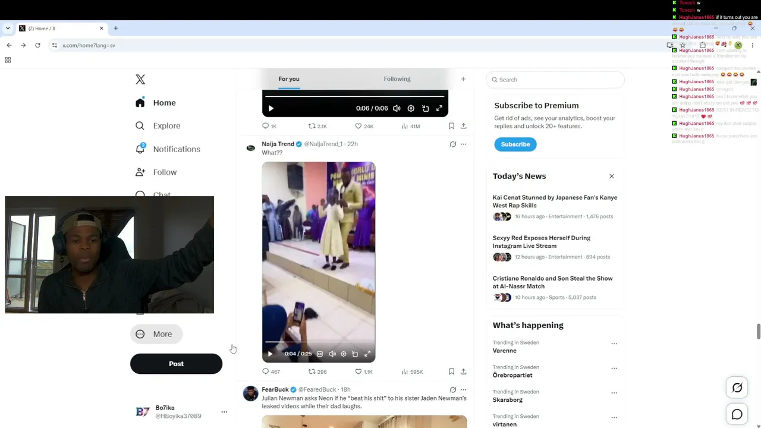View analytics showing 595K views
The width and height of the screenshot is (761, 428).
pos(412,372)
